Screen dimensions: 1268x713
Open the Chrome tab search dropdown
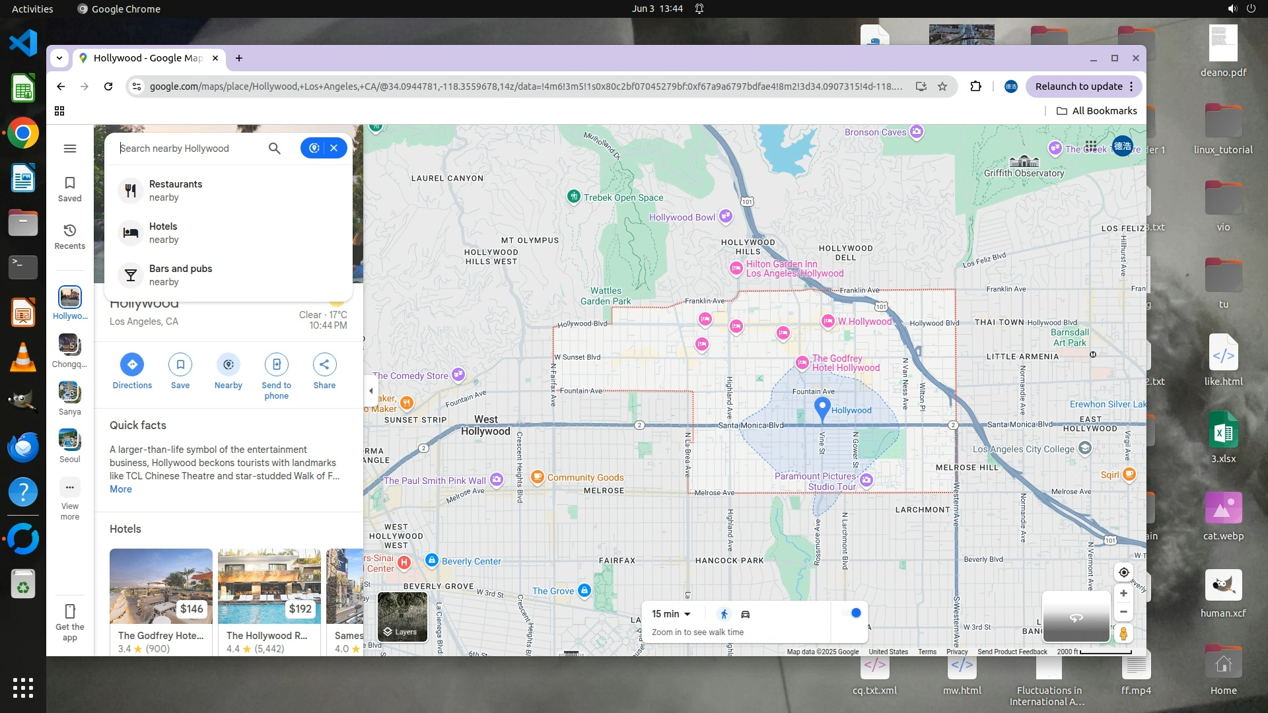pyautogui.click(x=59, y=58)
